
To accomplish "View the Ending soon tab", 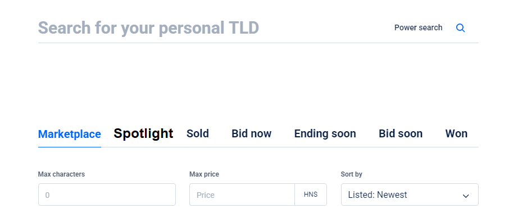I will 325,134.
